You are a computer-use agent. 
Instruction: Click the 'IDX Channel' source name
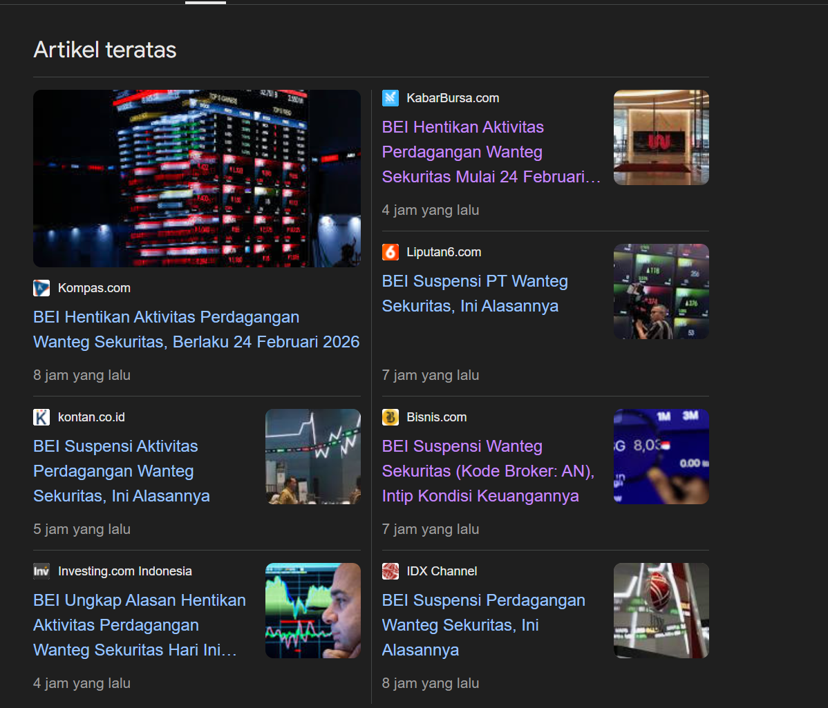[x=442, y=571]
